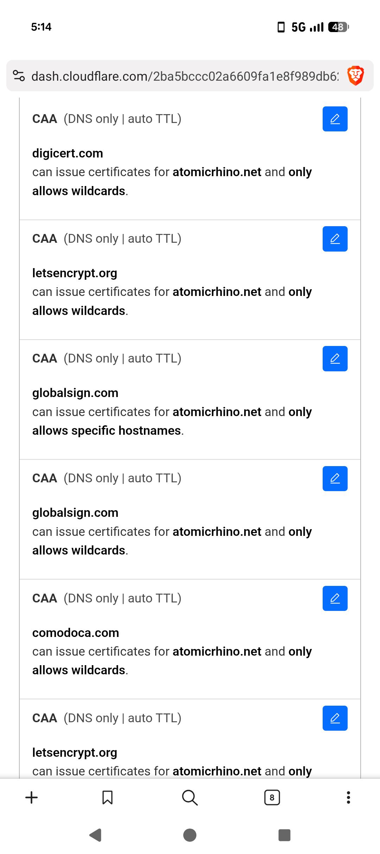Viewport: 380px width, 854px height.
Task: Open Brave Shields lion icon
Action: pyautogui.click(x=355, y=76)
